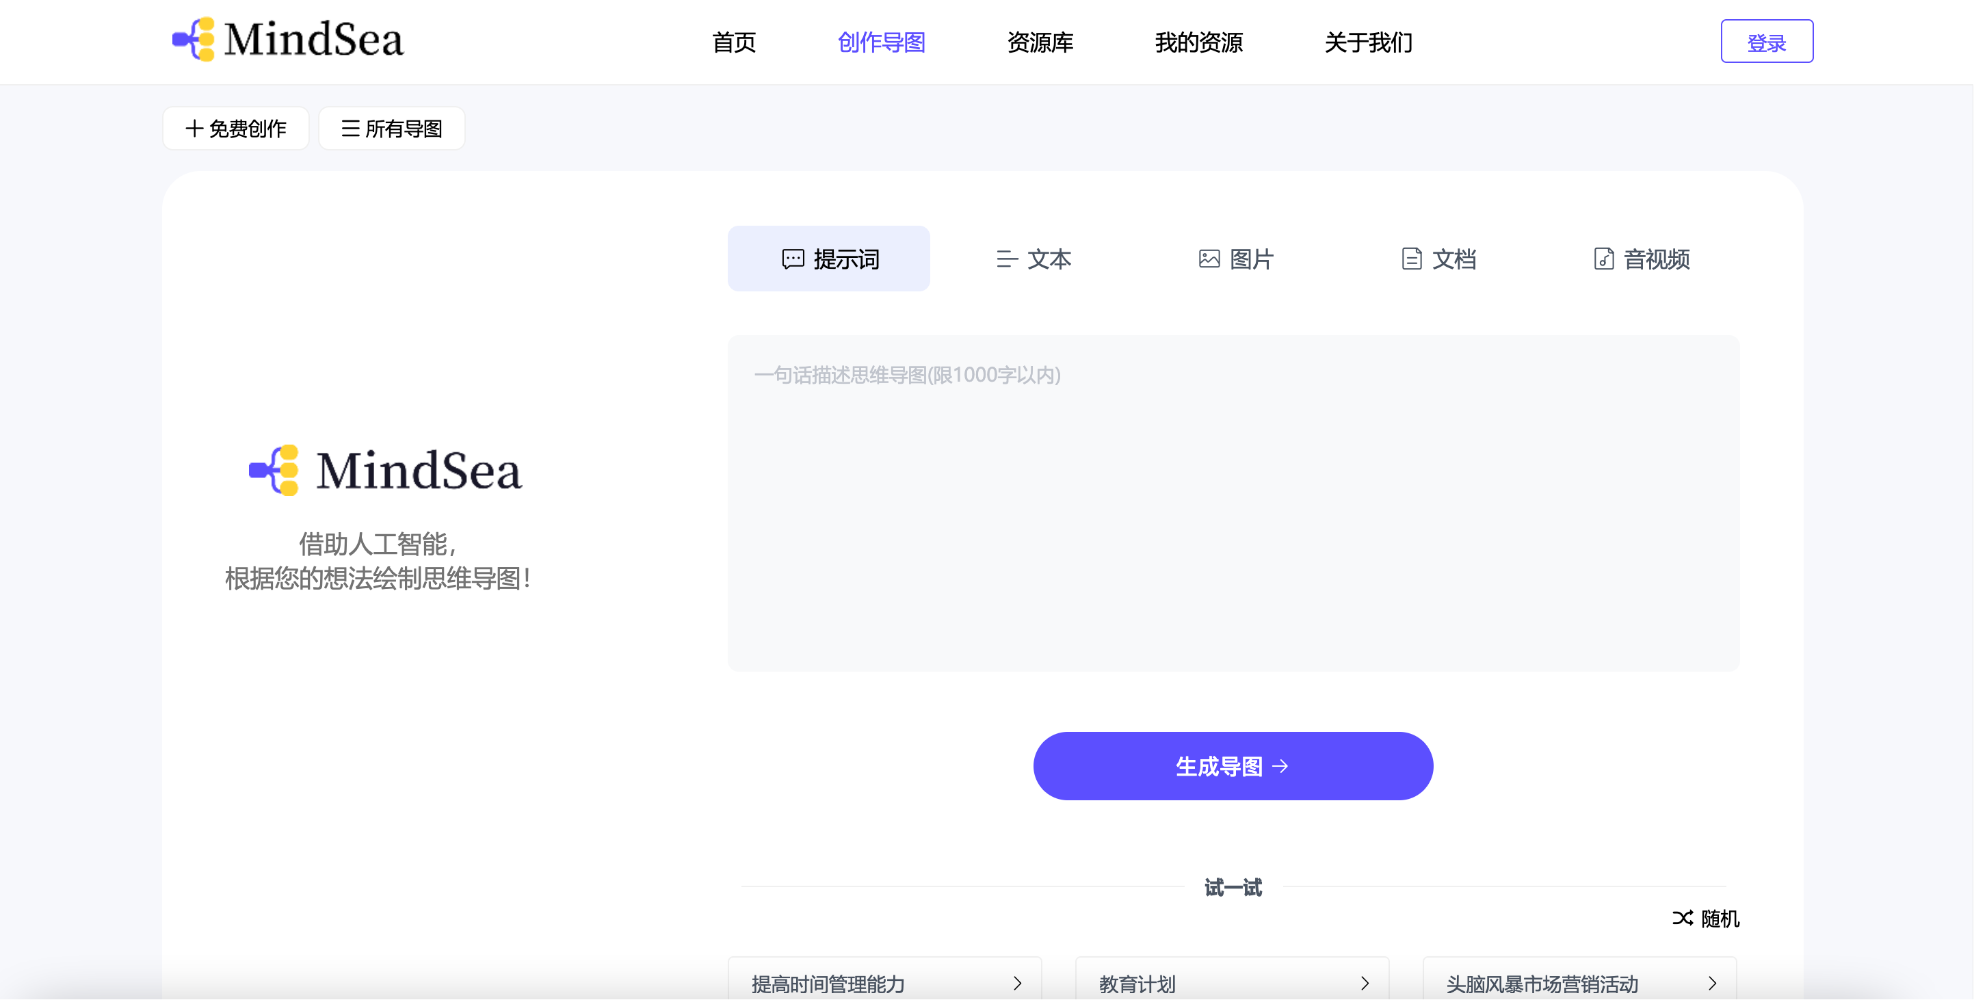The width and height of the screenshot is (1974, 1000).
Task: Click the picture icon beside 图片
Action: (x=1209, y=259)
